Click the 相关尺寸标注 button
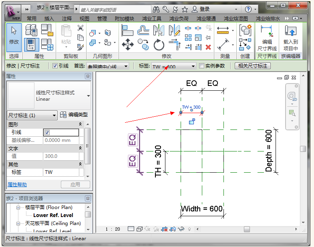The height and width of the screenshot is (247, 314). [252, 66]
